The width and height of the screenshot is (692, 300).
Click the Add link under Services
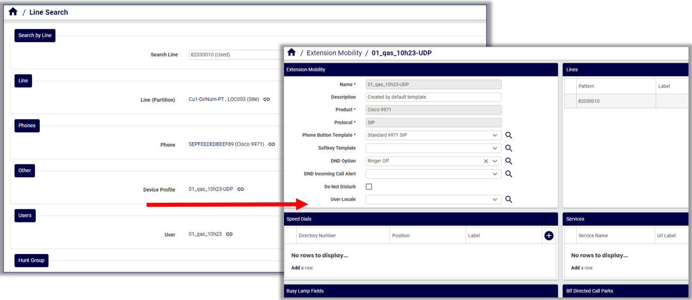(575, 268)
